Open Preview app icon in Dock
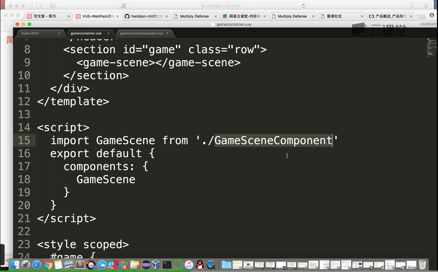Image resolution: width=438 pixels, height=272 pixels. pos(69,265)
